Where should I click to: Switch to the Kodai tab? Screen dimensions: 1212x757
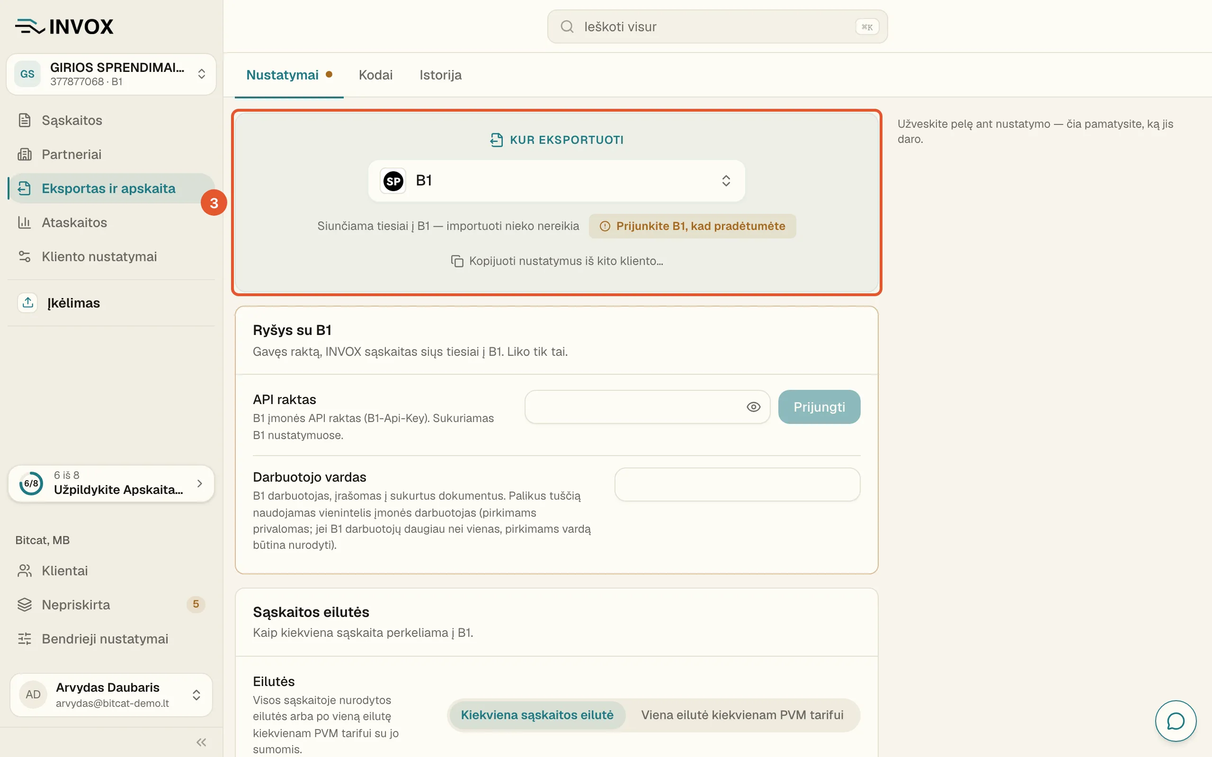[375, 75]
